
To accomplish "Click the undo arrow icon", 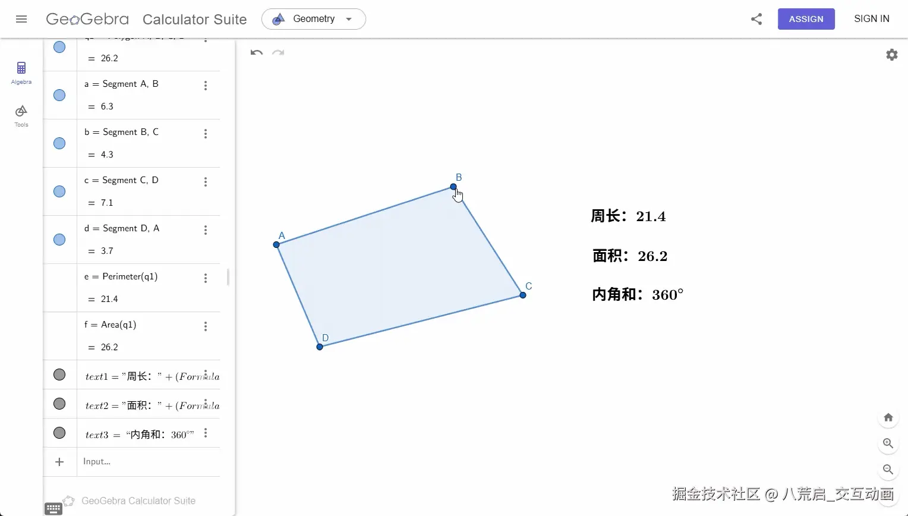I will [256, 52].
